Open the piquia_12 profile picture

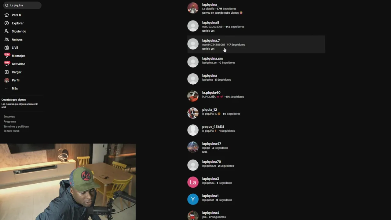pyautogui.click(x=193, y=113)
